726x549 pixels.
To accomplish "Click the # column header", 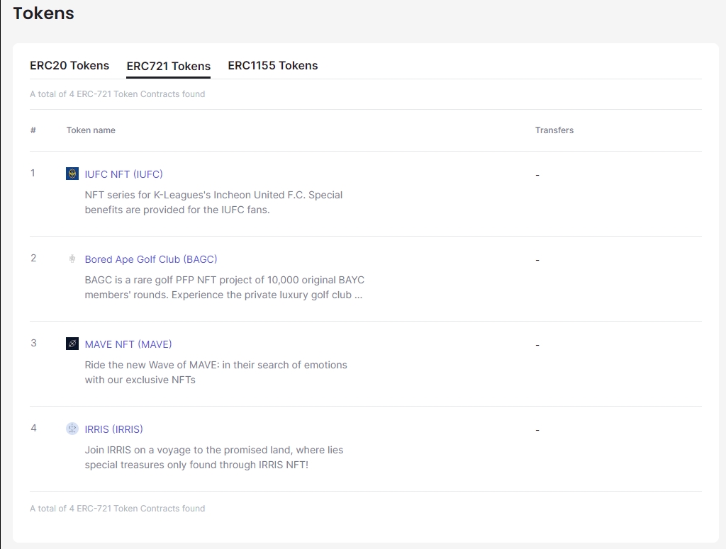I will tap(33, 130).
